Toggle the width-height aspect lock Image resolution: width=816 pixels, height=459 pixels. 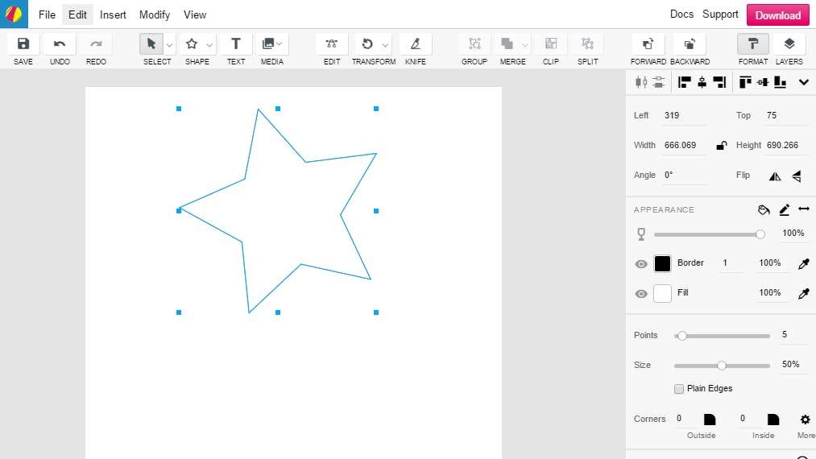[x=721, y=145]
